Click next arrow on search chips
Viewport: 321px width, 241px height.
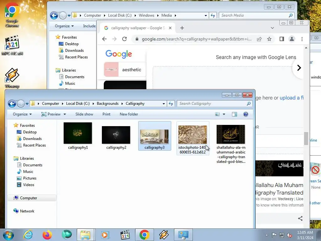(x=299, y=68)
